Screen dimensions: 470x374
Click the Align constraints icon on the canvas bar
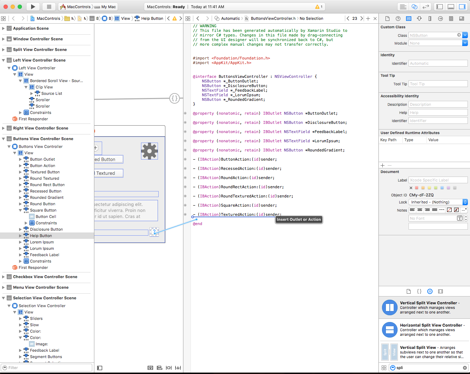(x=159, y=368)
